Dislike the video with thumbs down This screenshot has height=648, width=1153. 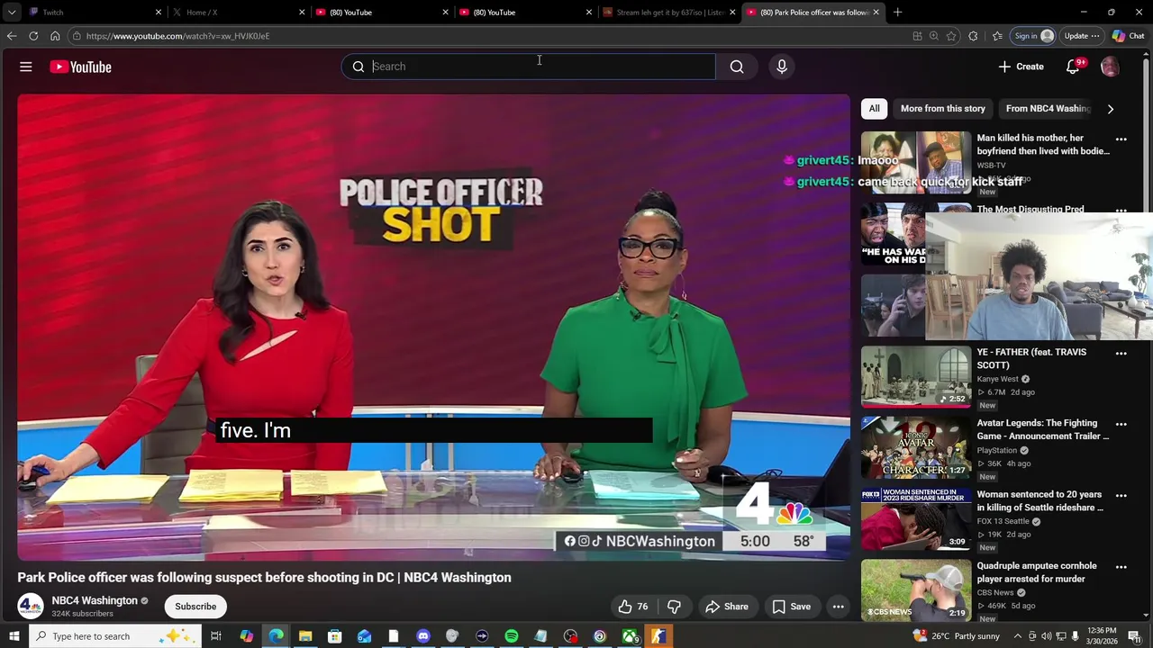coord(674,607)
